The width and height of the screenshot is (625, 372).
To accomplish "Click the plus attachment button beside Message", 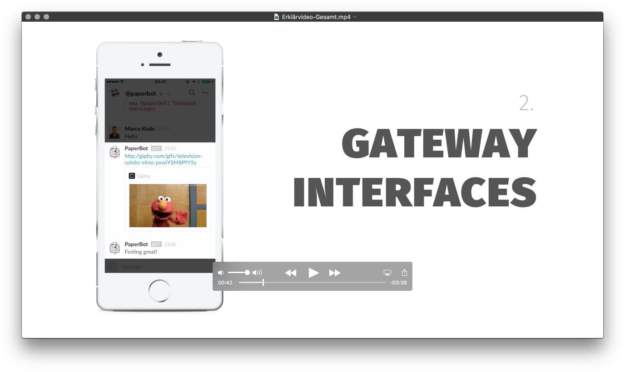I will point(111,266).
